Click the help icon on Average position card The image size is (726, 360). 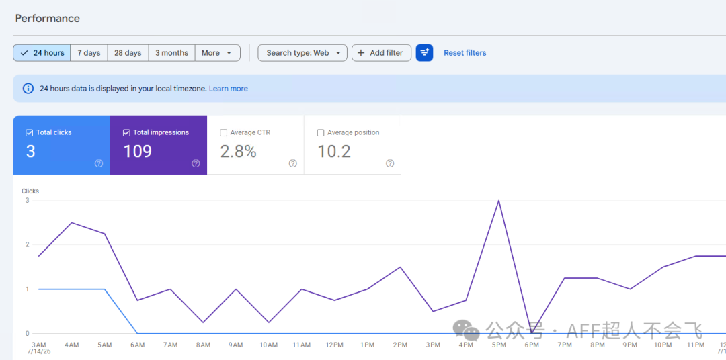[390, 163]
